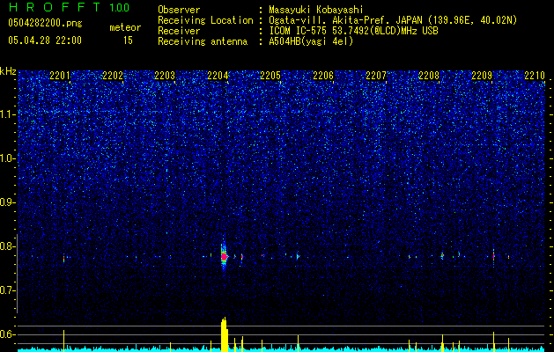Click the 2209 time marker
The height and width of the screenshot is (352, 554).
[x=482, y=75]
